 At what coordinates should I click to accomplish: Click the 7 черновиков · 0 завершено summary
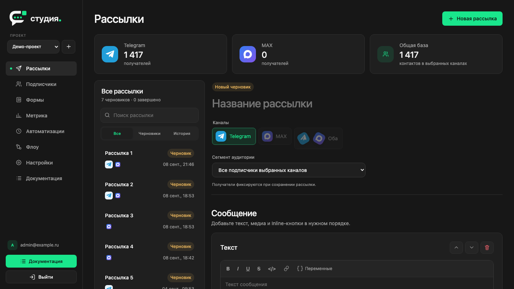click(x=131, y=100)
